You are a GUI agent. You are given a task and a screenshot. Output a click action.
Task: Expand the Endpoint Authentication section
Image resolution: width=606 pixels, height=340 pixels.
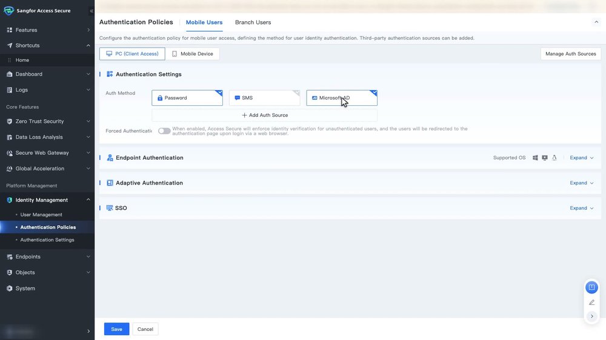[582, 158]
